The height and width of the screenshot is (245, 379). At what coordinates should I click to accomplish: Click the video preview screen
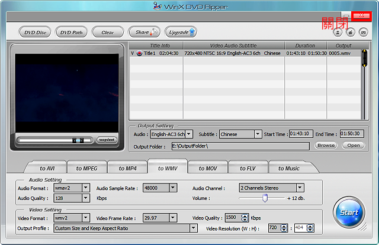pos(67,93)
